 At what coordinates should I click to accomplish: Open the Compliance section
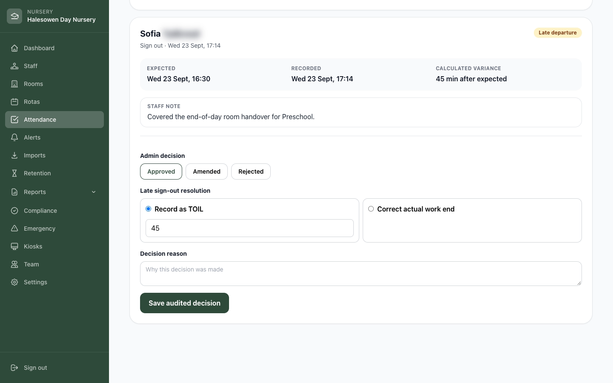click(x=54, y=211)
